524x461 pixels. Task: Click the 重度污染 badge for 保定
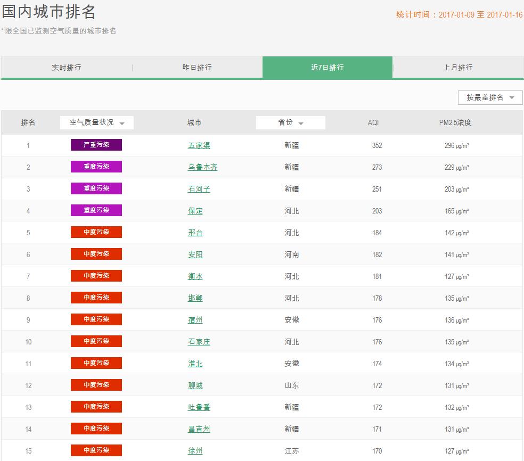point(96,210)
